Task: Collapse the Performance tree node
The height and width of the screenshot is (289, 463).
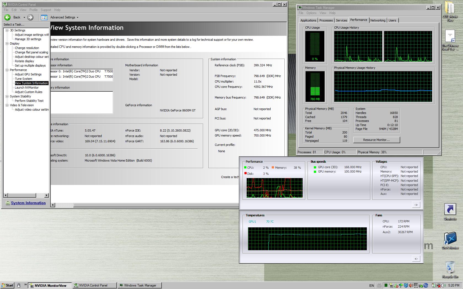Action: 7,70
